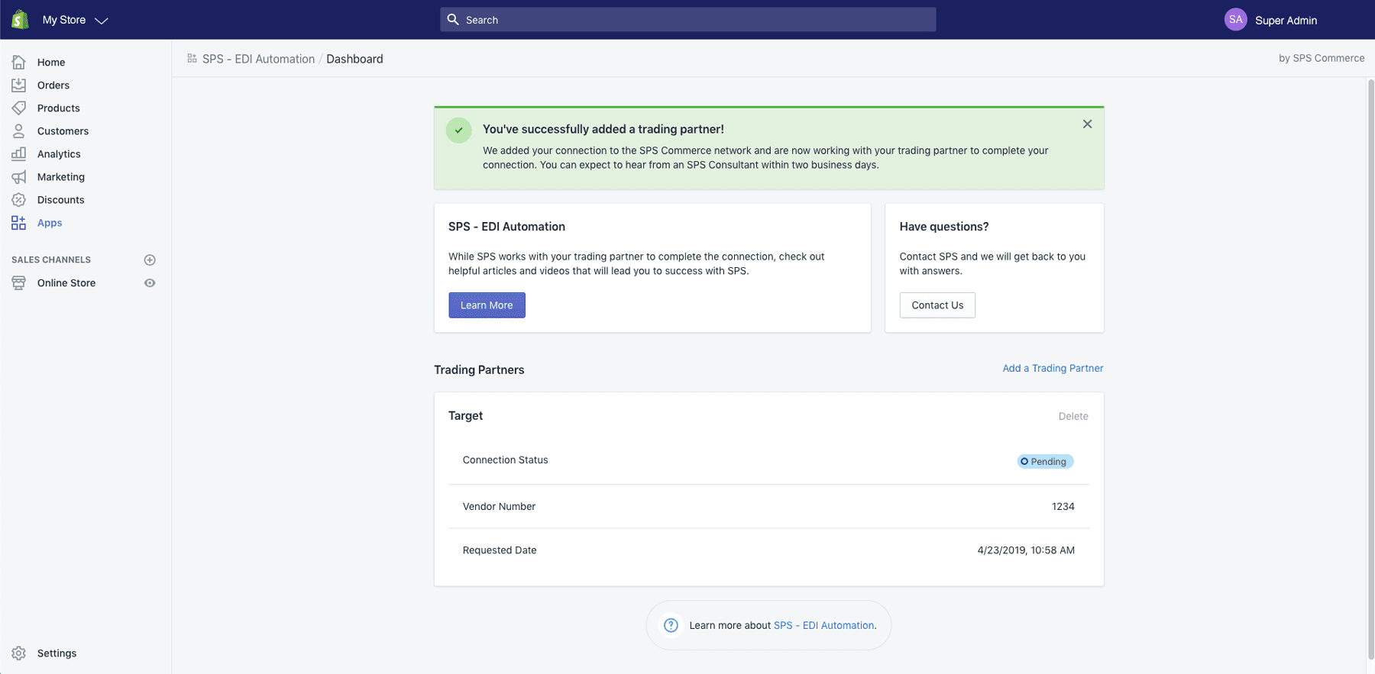Open Products in sidebar
The height and width of the screenshot is (674, 1375).
tap(59, 108)
